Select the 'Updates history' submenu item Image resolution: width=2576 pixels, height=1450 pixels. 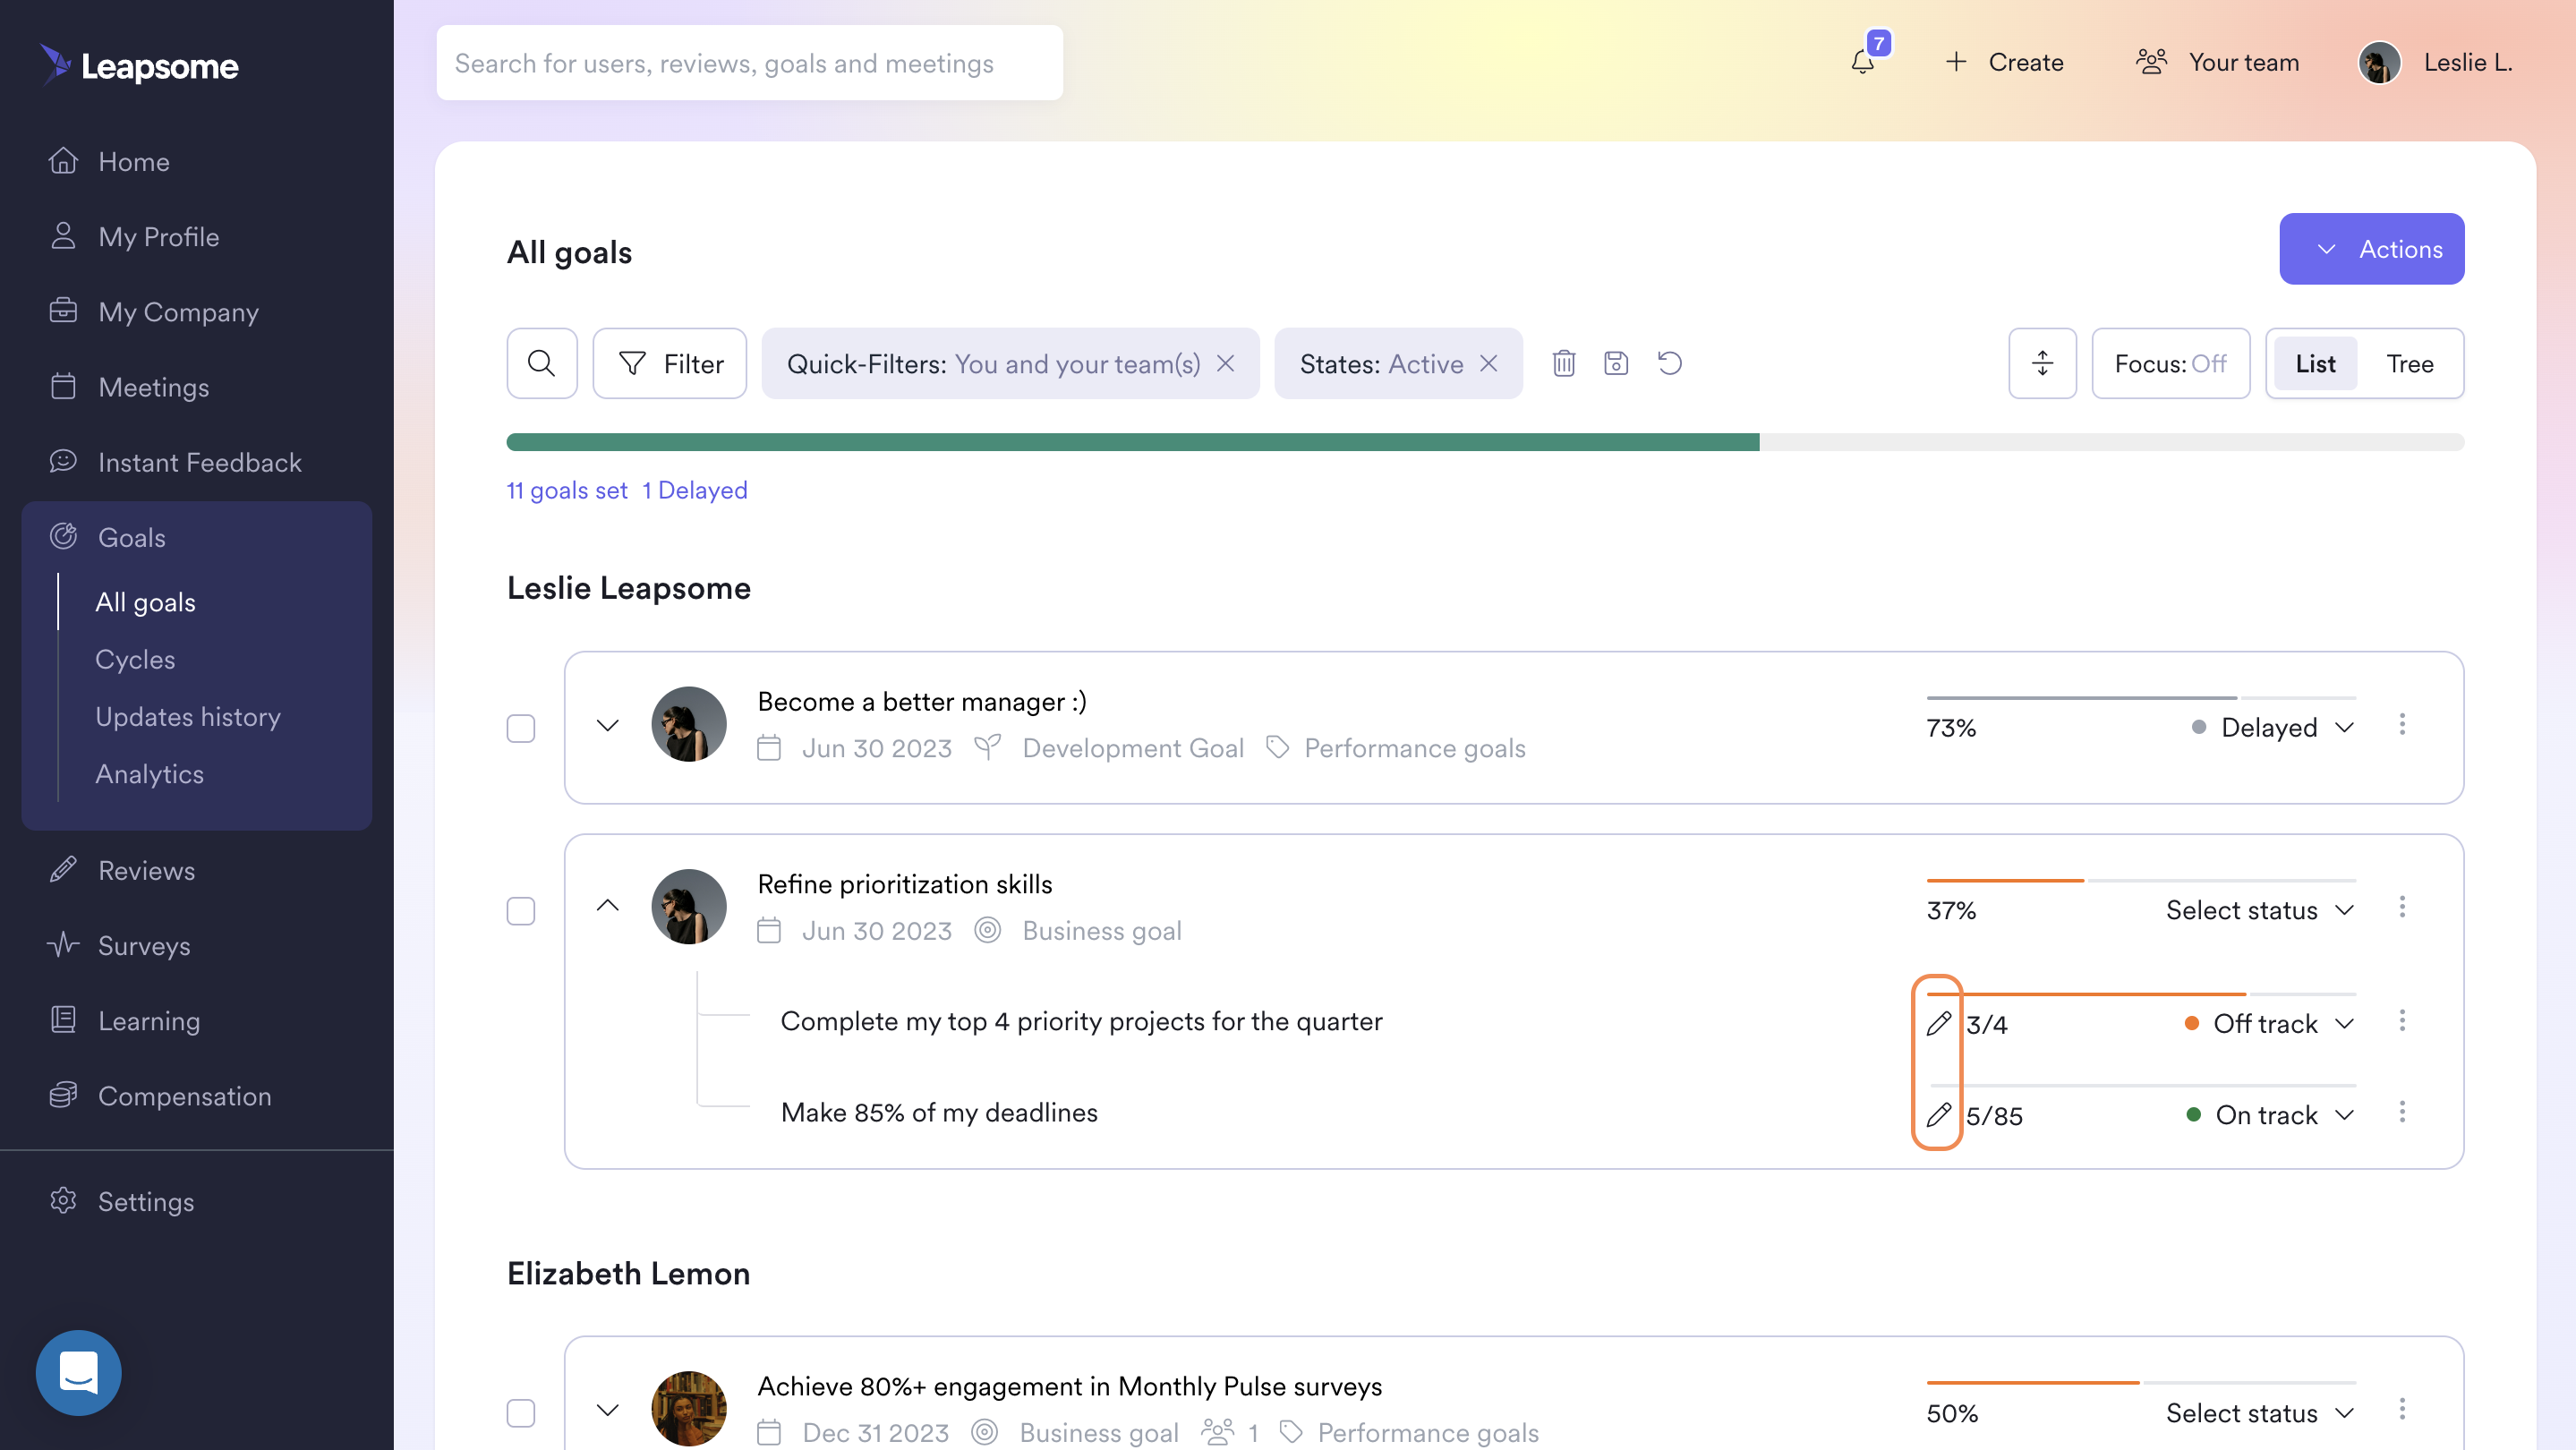coord(188,716)
